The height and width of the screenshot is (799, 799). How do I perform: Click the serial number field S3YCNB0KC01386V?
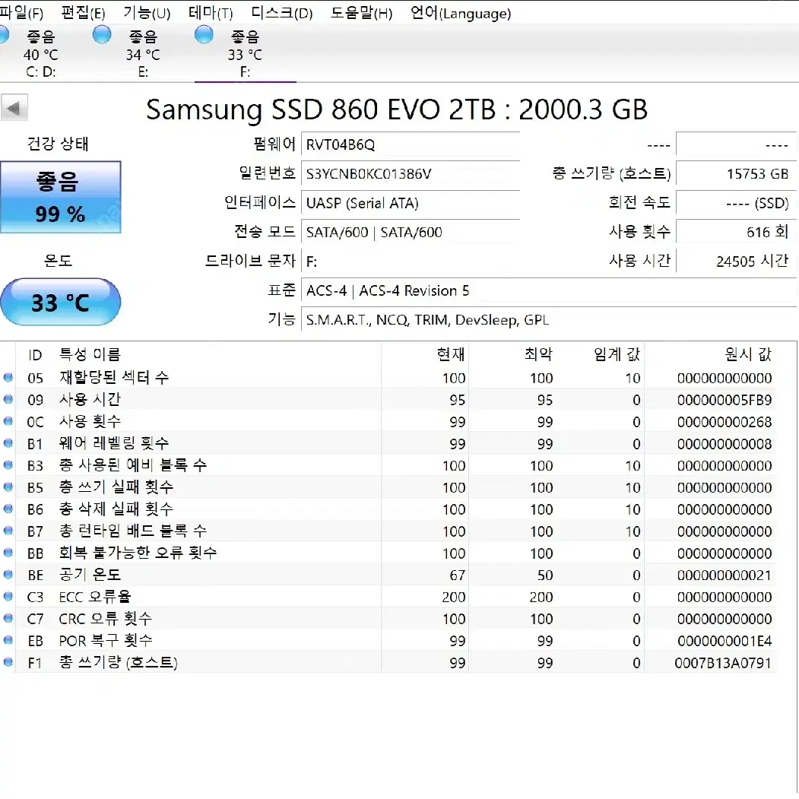click(411, 174)
